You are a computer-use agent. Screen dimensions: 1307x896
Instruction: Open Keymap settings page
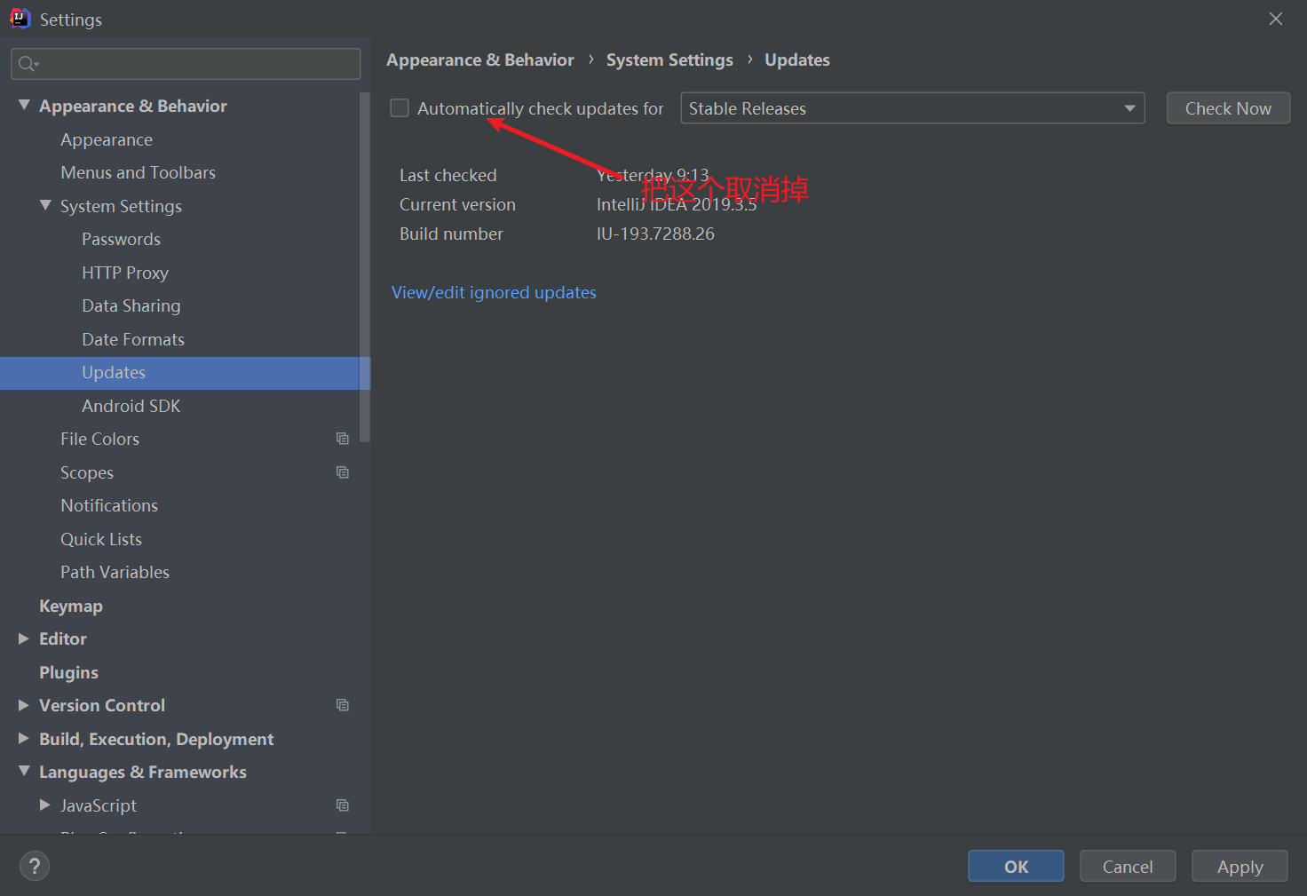tap(71, 606)
